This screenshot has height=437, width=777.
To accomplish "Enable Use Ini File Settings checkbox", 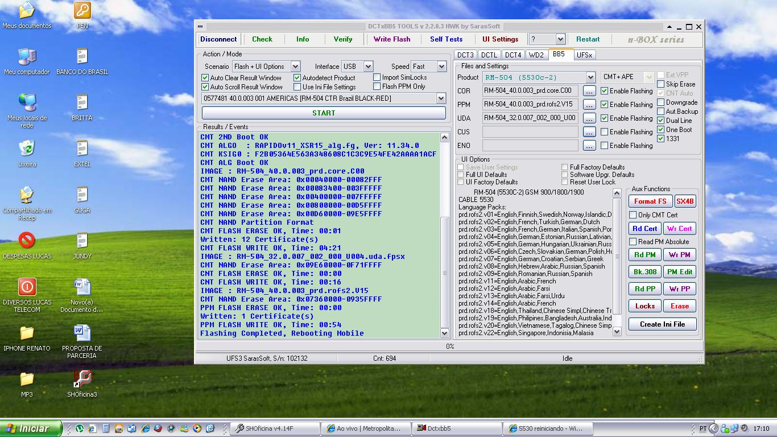I will point(297,87).
